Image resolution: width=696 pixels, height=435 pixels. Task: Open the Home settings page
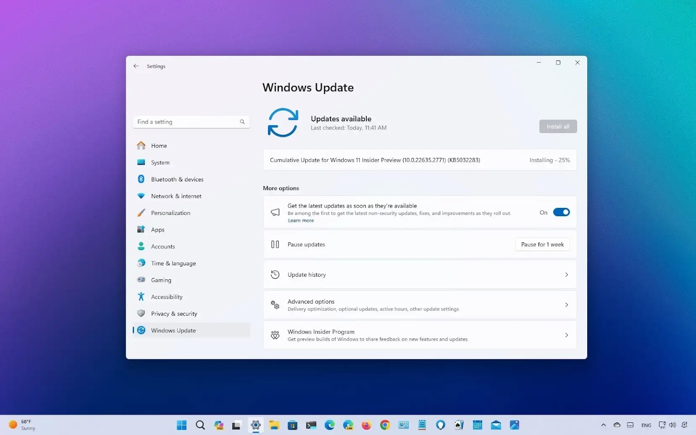click(x=191, y=146)
